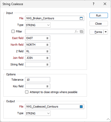Open Z field list picker icon
Screen dimensions: 111x122
tap(47, 51)
